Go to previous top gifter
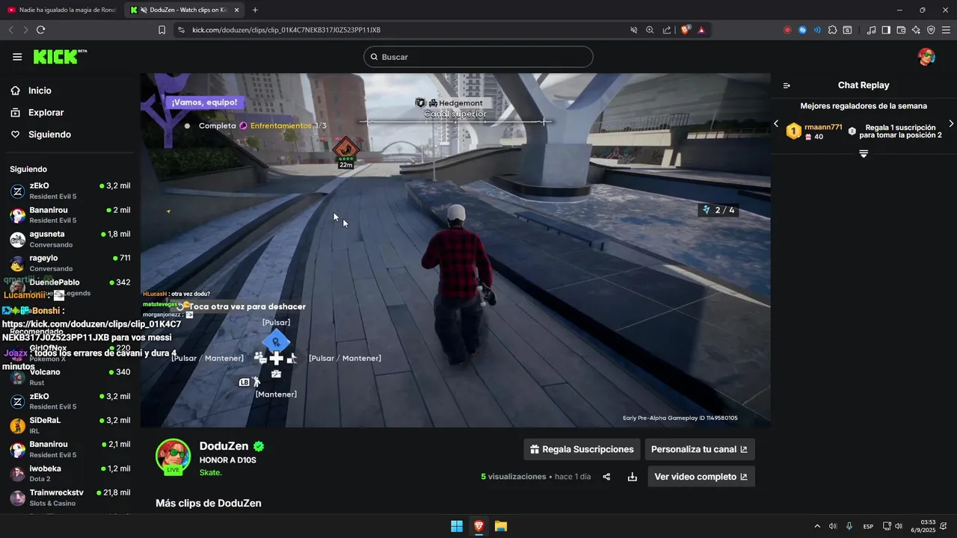The height and width of the screenshot is (538, 957). click(x=776, y=123)
